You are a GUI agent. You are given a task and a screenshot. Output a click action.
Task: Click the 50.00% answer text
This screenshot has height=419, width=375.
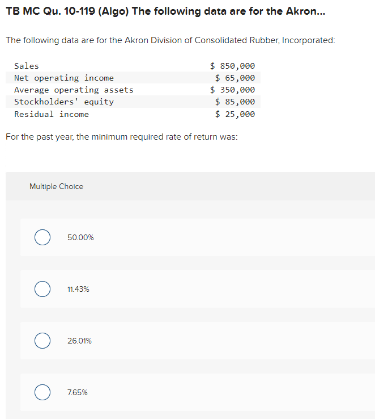click(x=80, y=237)
